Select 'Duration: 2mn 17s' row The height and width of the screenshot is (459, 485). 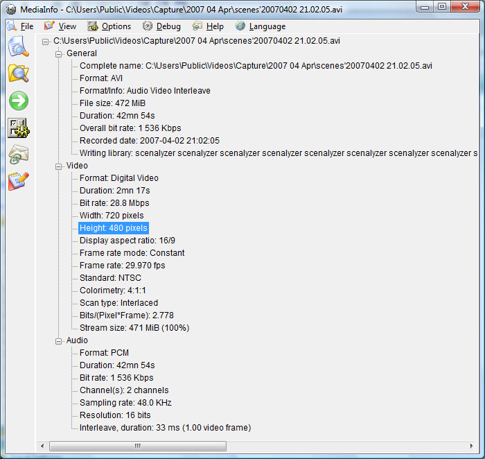(115, 191)
